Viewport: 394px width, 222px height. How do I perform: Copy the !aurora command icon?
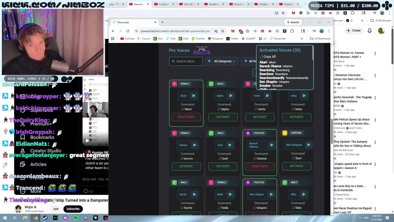point(182,158)
